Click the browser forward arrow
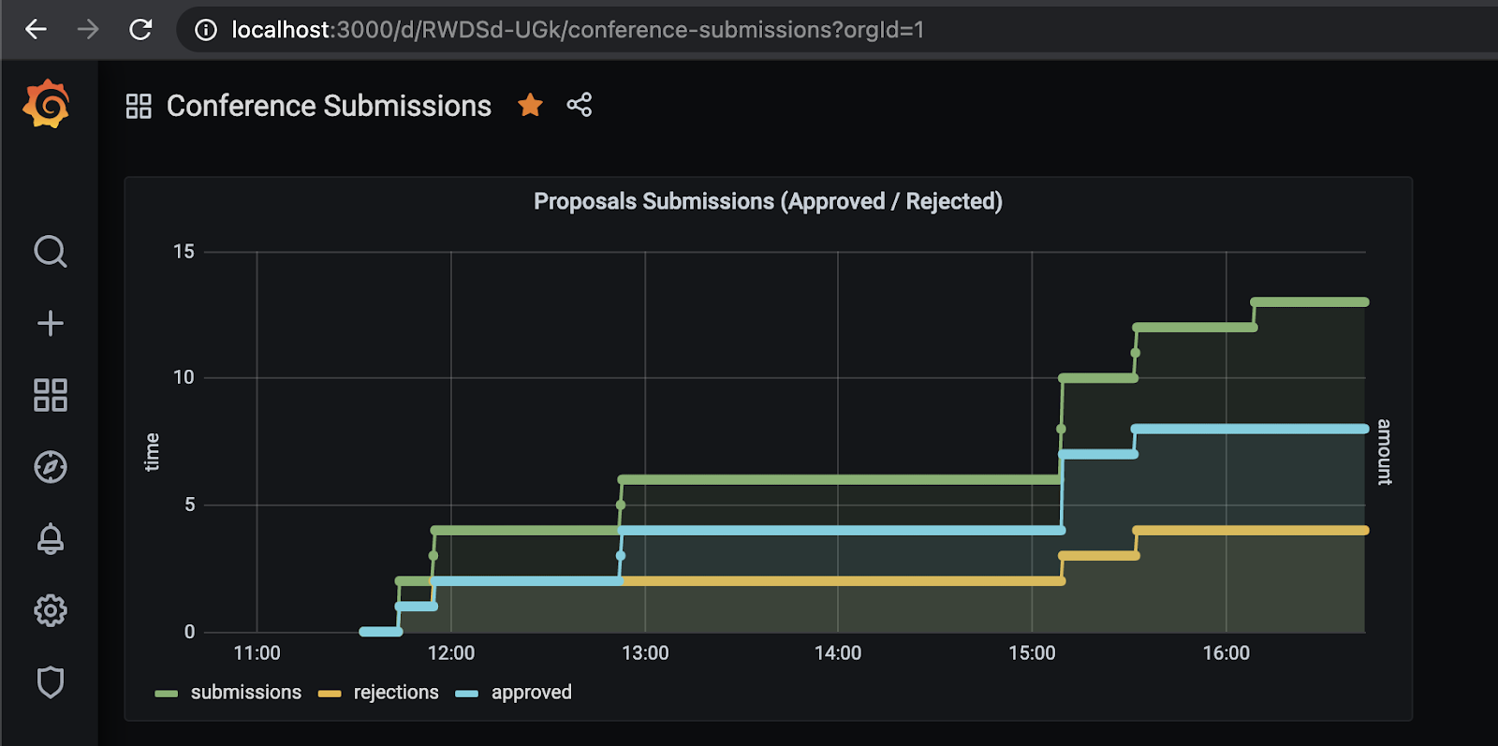Image resolution: width=1498 pixels, height=746 pixels. (88, 30)
